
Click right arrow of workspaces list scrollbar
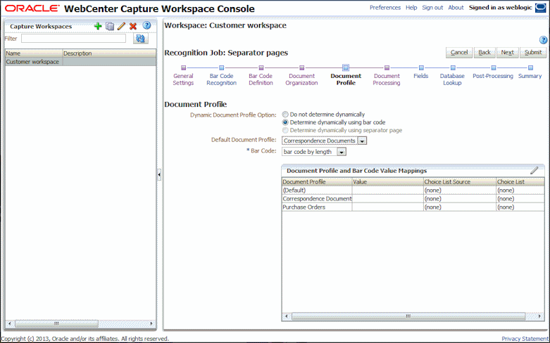pyautogui.click(x=151, y=324)
